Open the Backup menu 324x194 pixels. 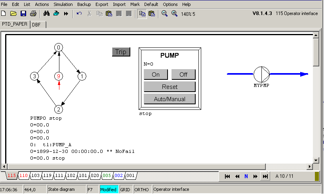click(x=84, y=4)
